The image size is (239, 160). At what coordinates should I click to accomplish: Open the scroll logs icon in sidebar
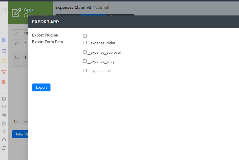point(4,148)
